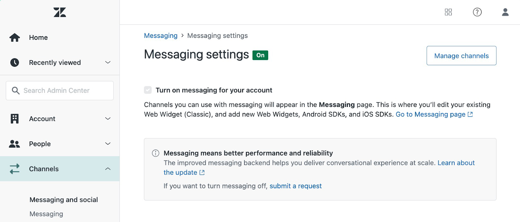Expand the People section chevron
This screenshot has height=222, width=520.
pos(108,144)
